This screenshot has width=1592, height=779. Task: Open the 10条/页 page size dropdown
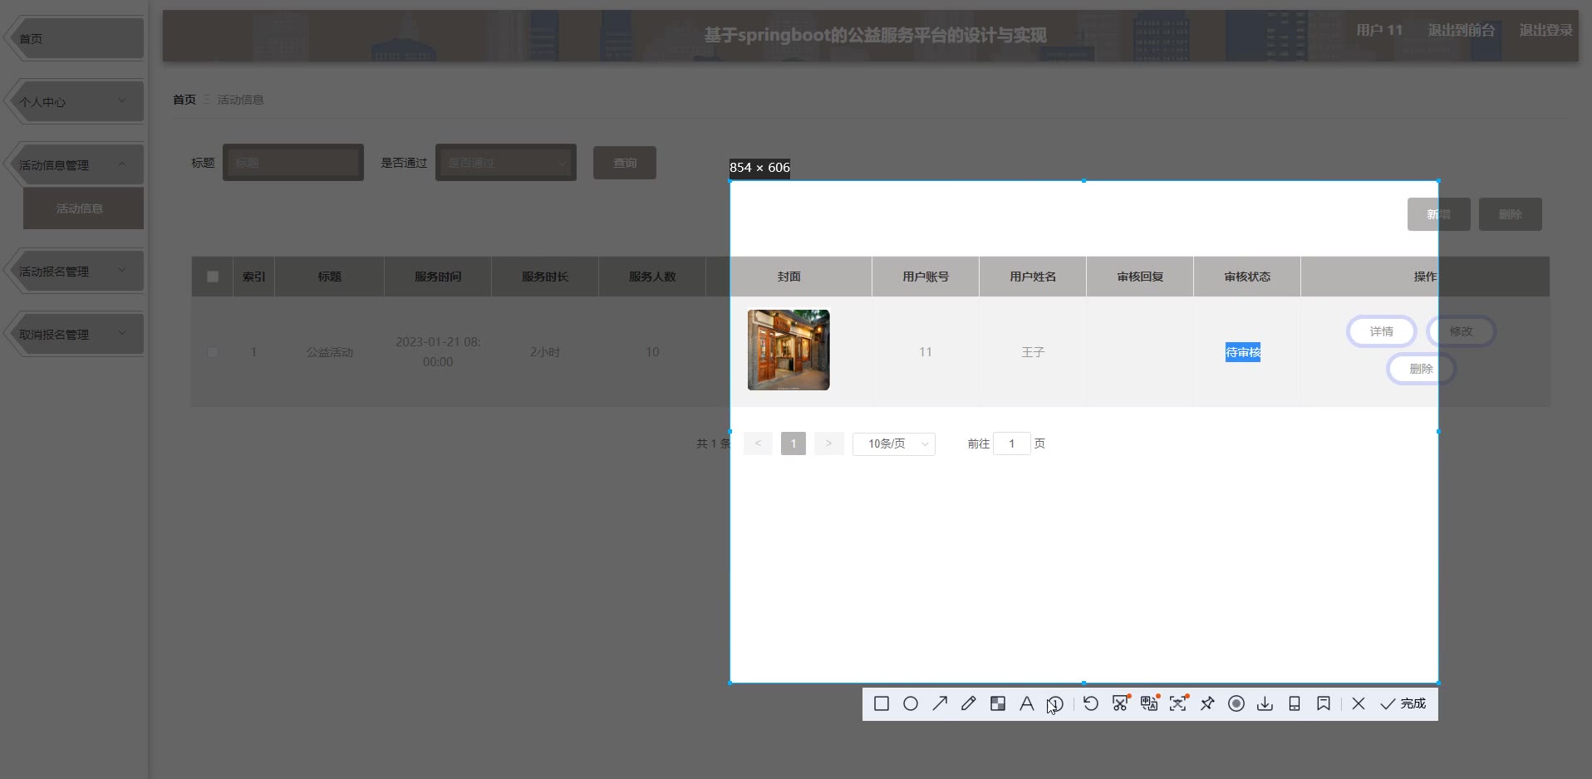click(x=894, y=443)
